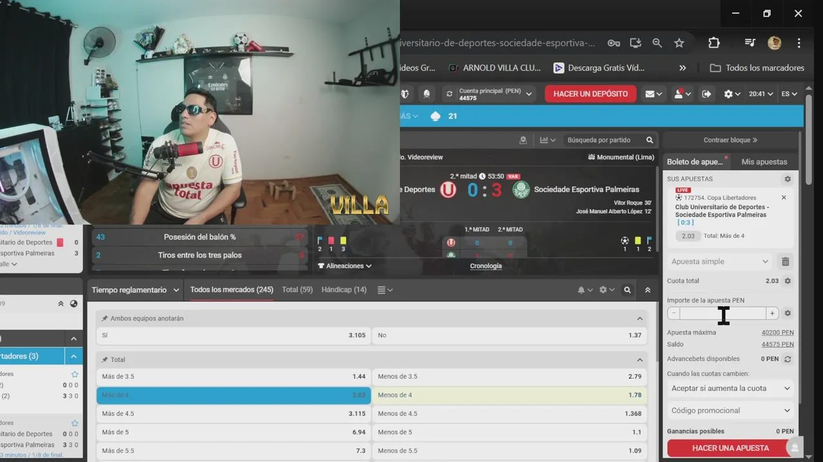Click the shield emblem icon in site header

404,94
